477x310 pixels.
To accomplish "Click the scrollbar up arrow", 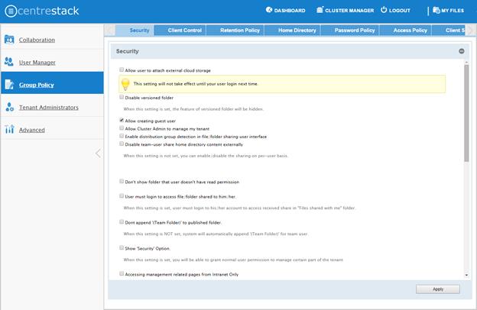I will point(466,62).
